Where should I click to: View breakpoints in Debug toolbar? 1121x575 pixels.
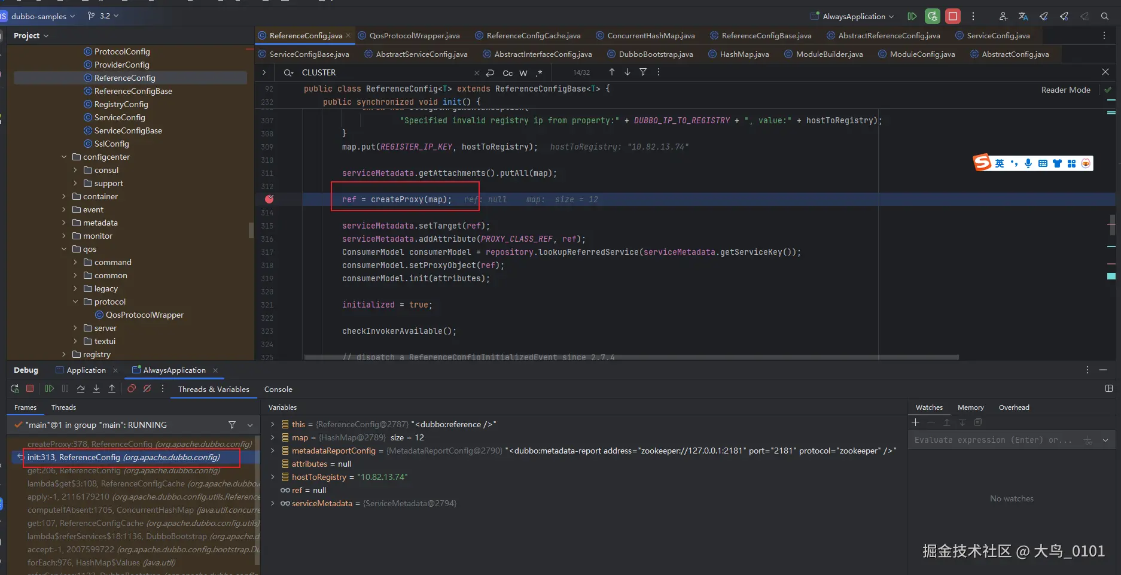[132, 389]
